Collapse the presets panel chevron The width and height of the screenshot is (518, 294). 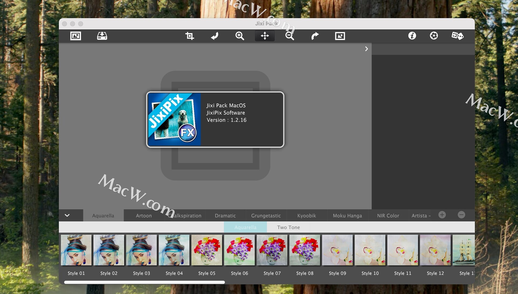point(67,215)
